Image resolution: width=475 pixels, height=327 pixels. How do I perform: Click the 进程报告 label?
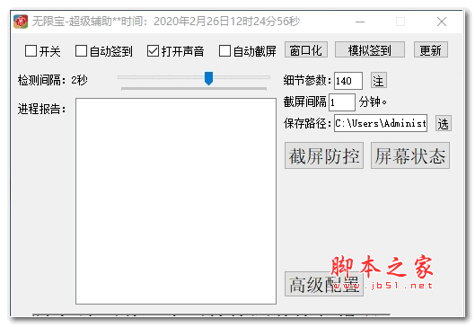coord(42,109)
